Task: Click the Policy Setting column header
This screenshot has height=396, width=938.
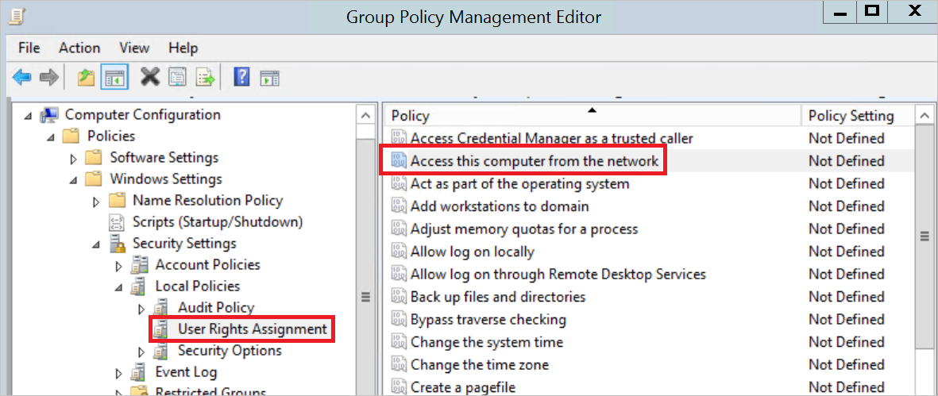Action: click(x=851, y=116)
